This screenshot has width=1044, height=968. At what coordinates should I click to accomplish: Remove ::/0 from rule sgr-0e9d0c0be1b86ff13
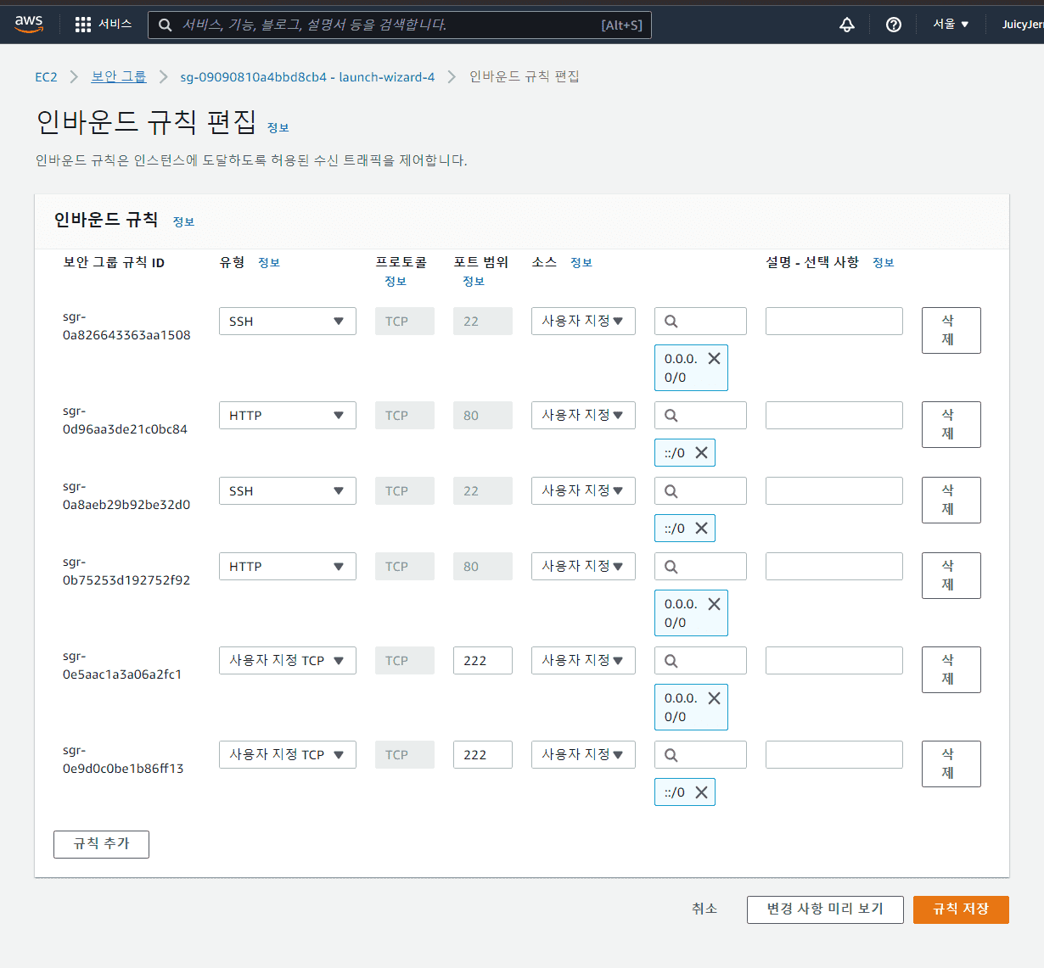(701, 792)
